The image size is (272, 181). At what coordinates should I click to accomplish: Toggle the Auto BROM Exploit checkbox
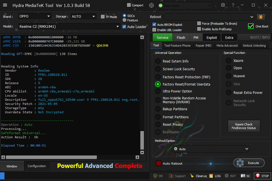(x=154, y=25)
